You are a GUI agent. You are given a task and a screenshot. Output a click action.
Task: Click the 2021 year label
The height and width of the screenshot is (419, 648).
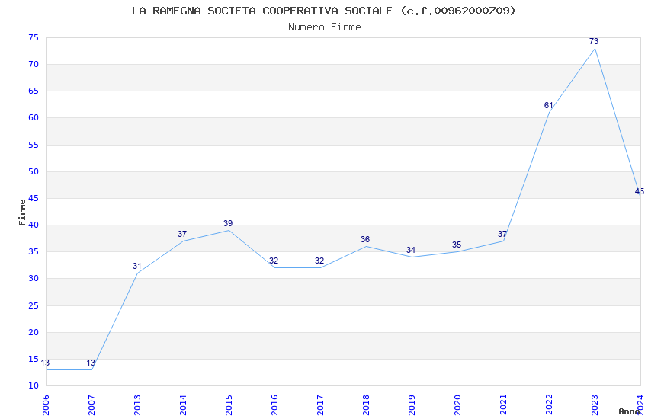point(503,405)
